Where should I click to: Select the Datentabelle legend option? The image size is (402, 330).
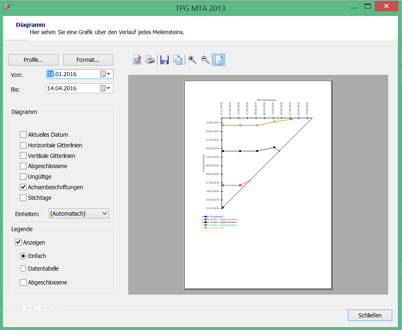tap(24, 269)
